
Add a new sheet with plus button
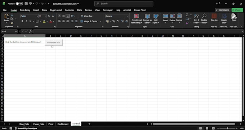(89, 124)
